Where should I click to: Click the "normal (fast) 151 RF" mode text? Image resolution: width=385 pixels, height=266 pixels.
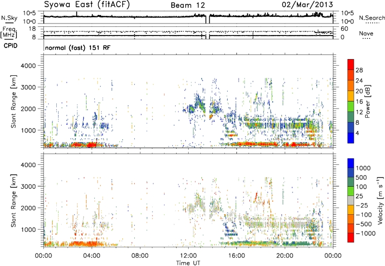pyautogui.click(x=77, y=48)
